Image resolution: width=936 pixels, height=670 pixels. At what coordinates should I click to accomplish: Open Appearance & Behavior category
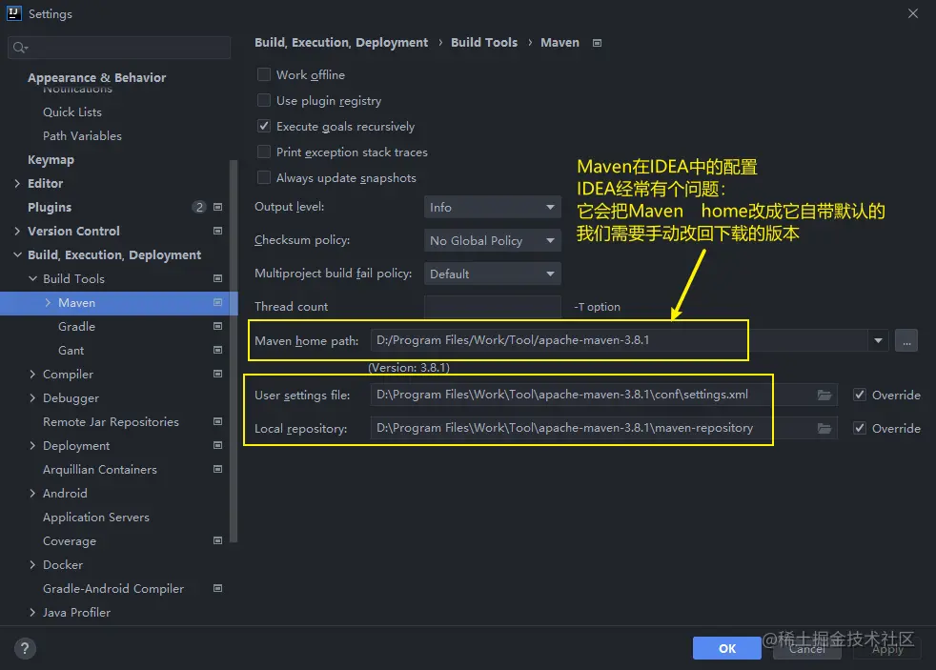(x=96, y=77)
